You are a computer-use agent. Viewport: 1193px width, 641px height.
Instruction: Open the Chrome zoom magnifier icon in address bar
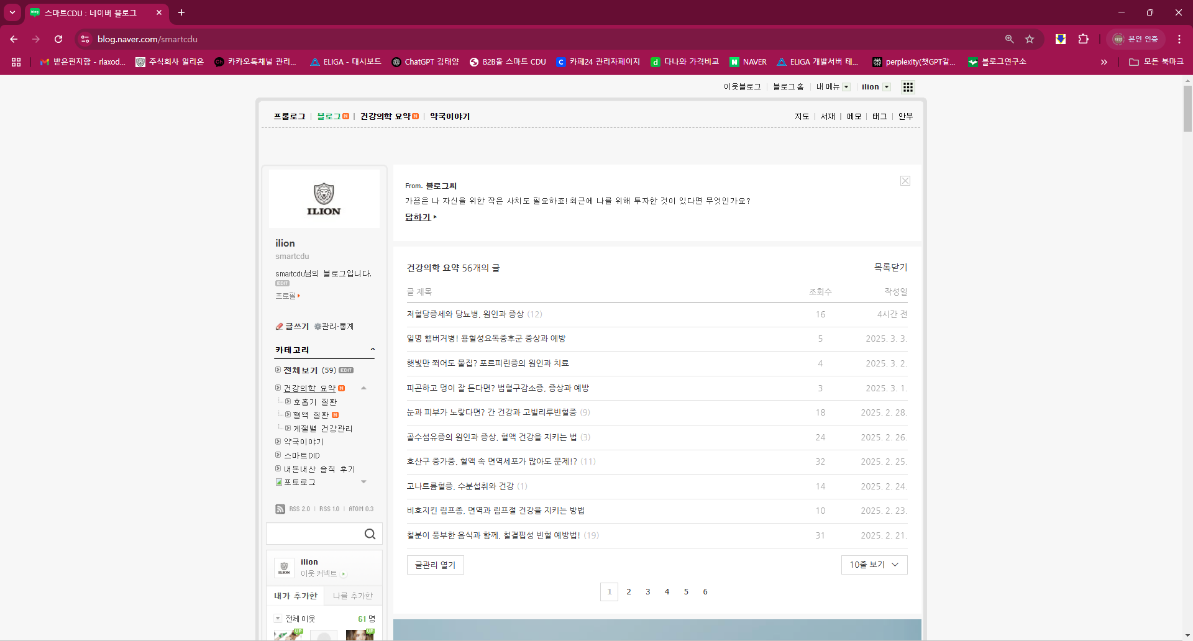coord(1009,39)
